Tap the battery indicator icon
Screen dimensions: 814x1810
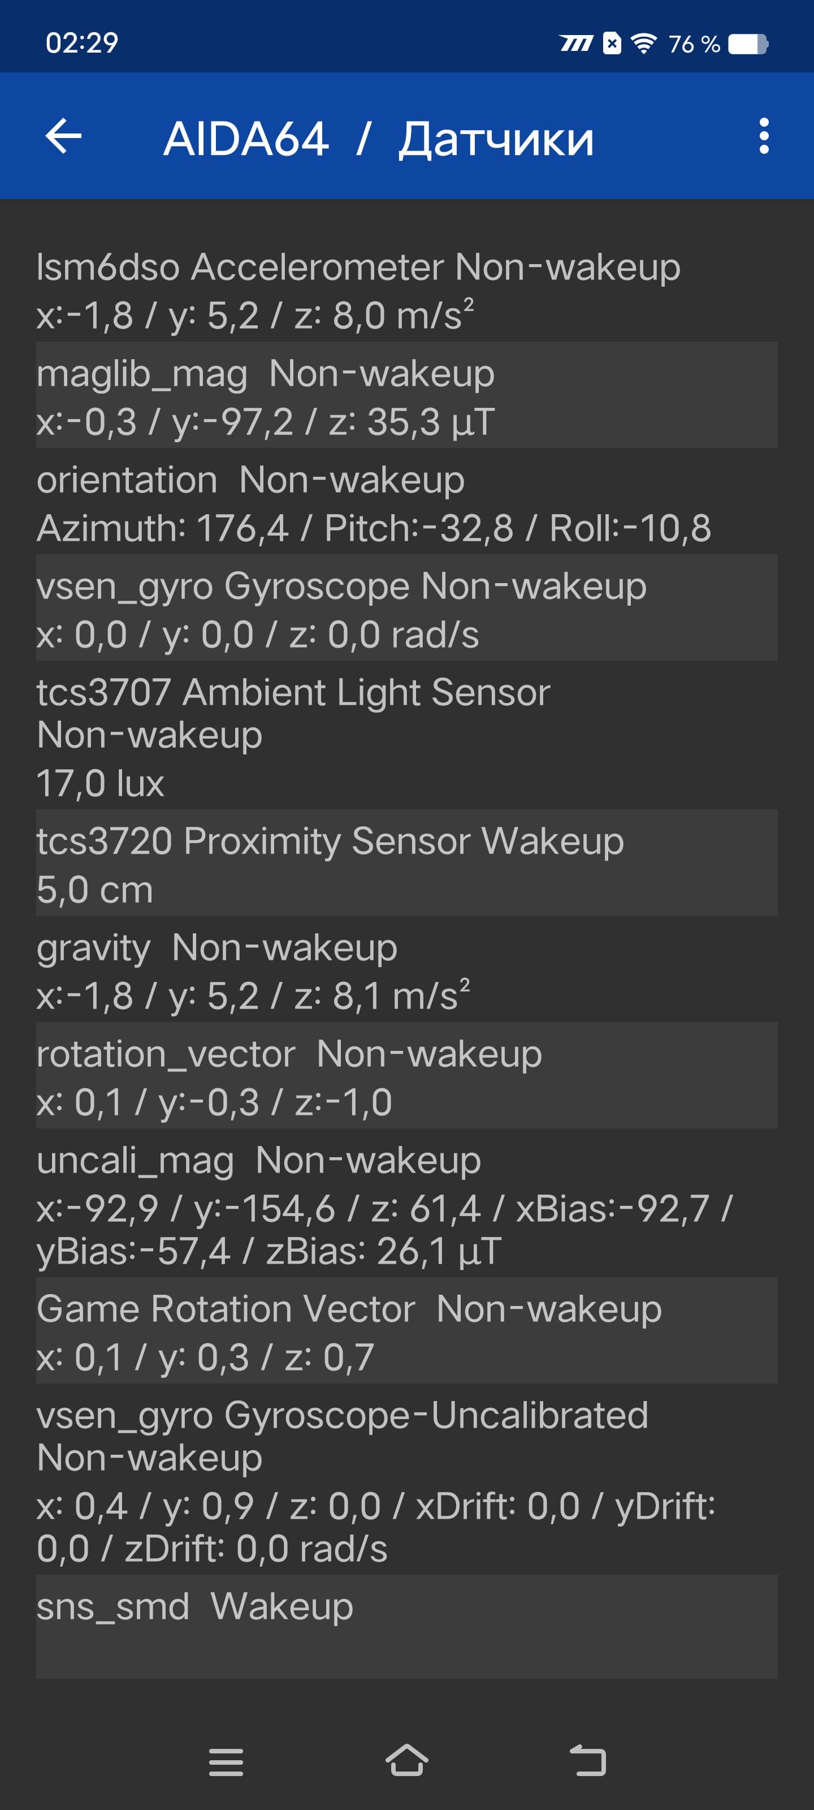point(748,44)
